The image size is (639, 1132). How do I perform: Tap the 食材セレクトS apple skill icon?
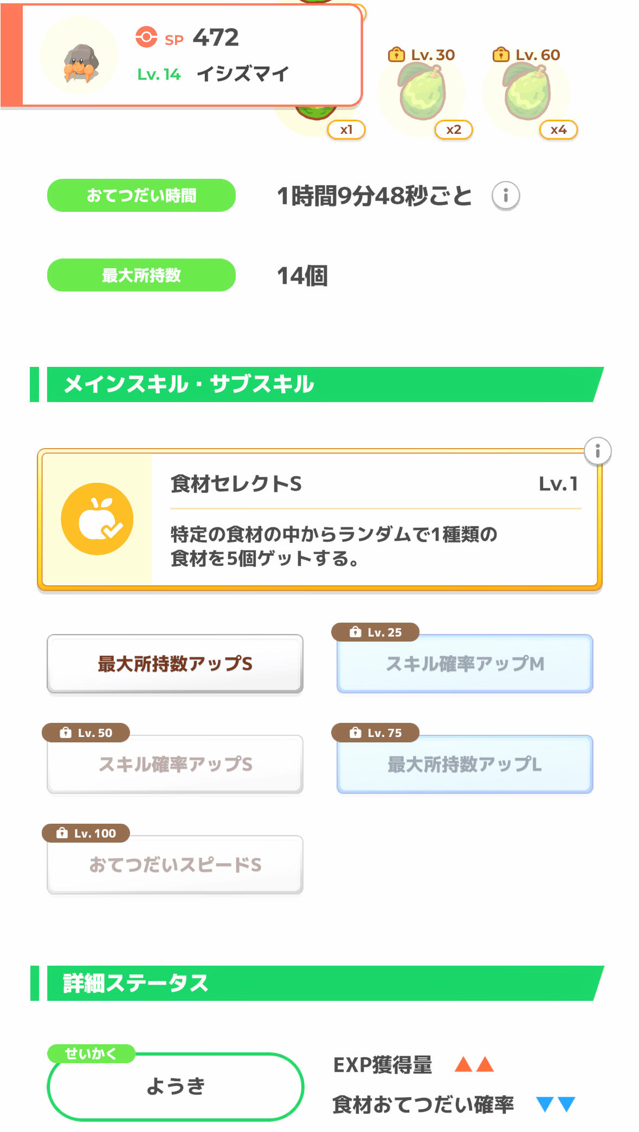(97, 519)
